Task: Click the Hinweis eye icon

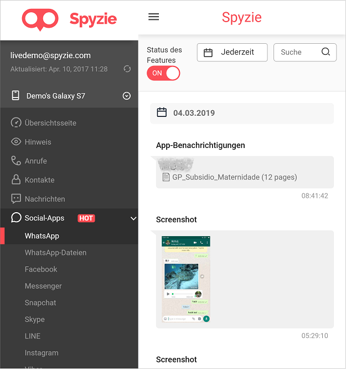Action: pos(16,142)
